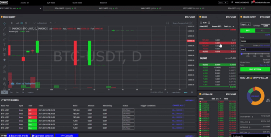
Task: Expand the BTC/USDT pair selector
Action: pos(40,8)
